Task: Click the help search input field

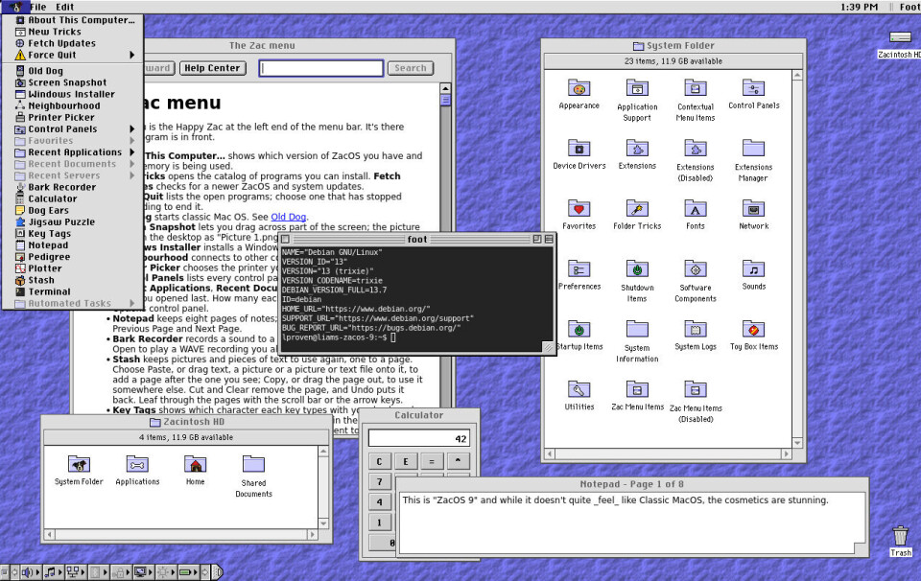Action: coord(321,68)
